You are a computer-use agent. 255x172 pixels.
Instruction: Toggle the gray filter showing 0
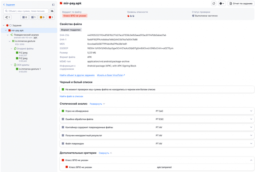pos(24,17)
